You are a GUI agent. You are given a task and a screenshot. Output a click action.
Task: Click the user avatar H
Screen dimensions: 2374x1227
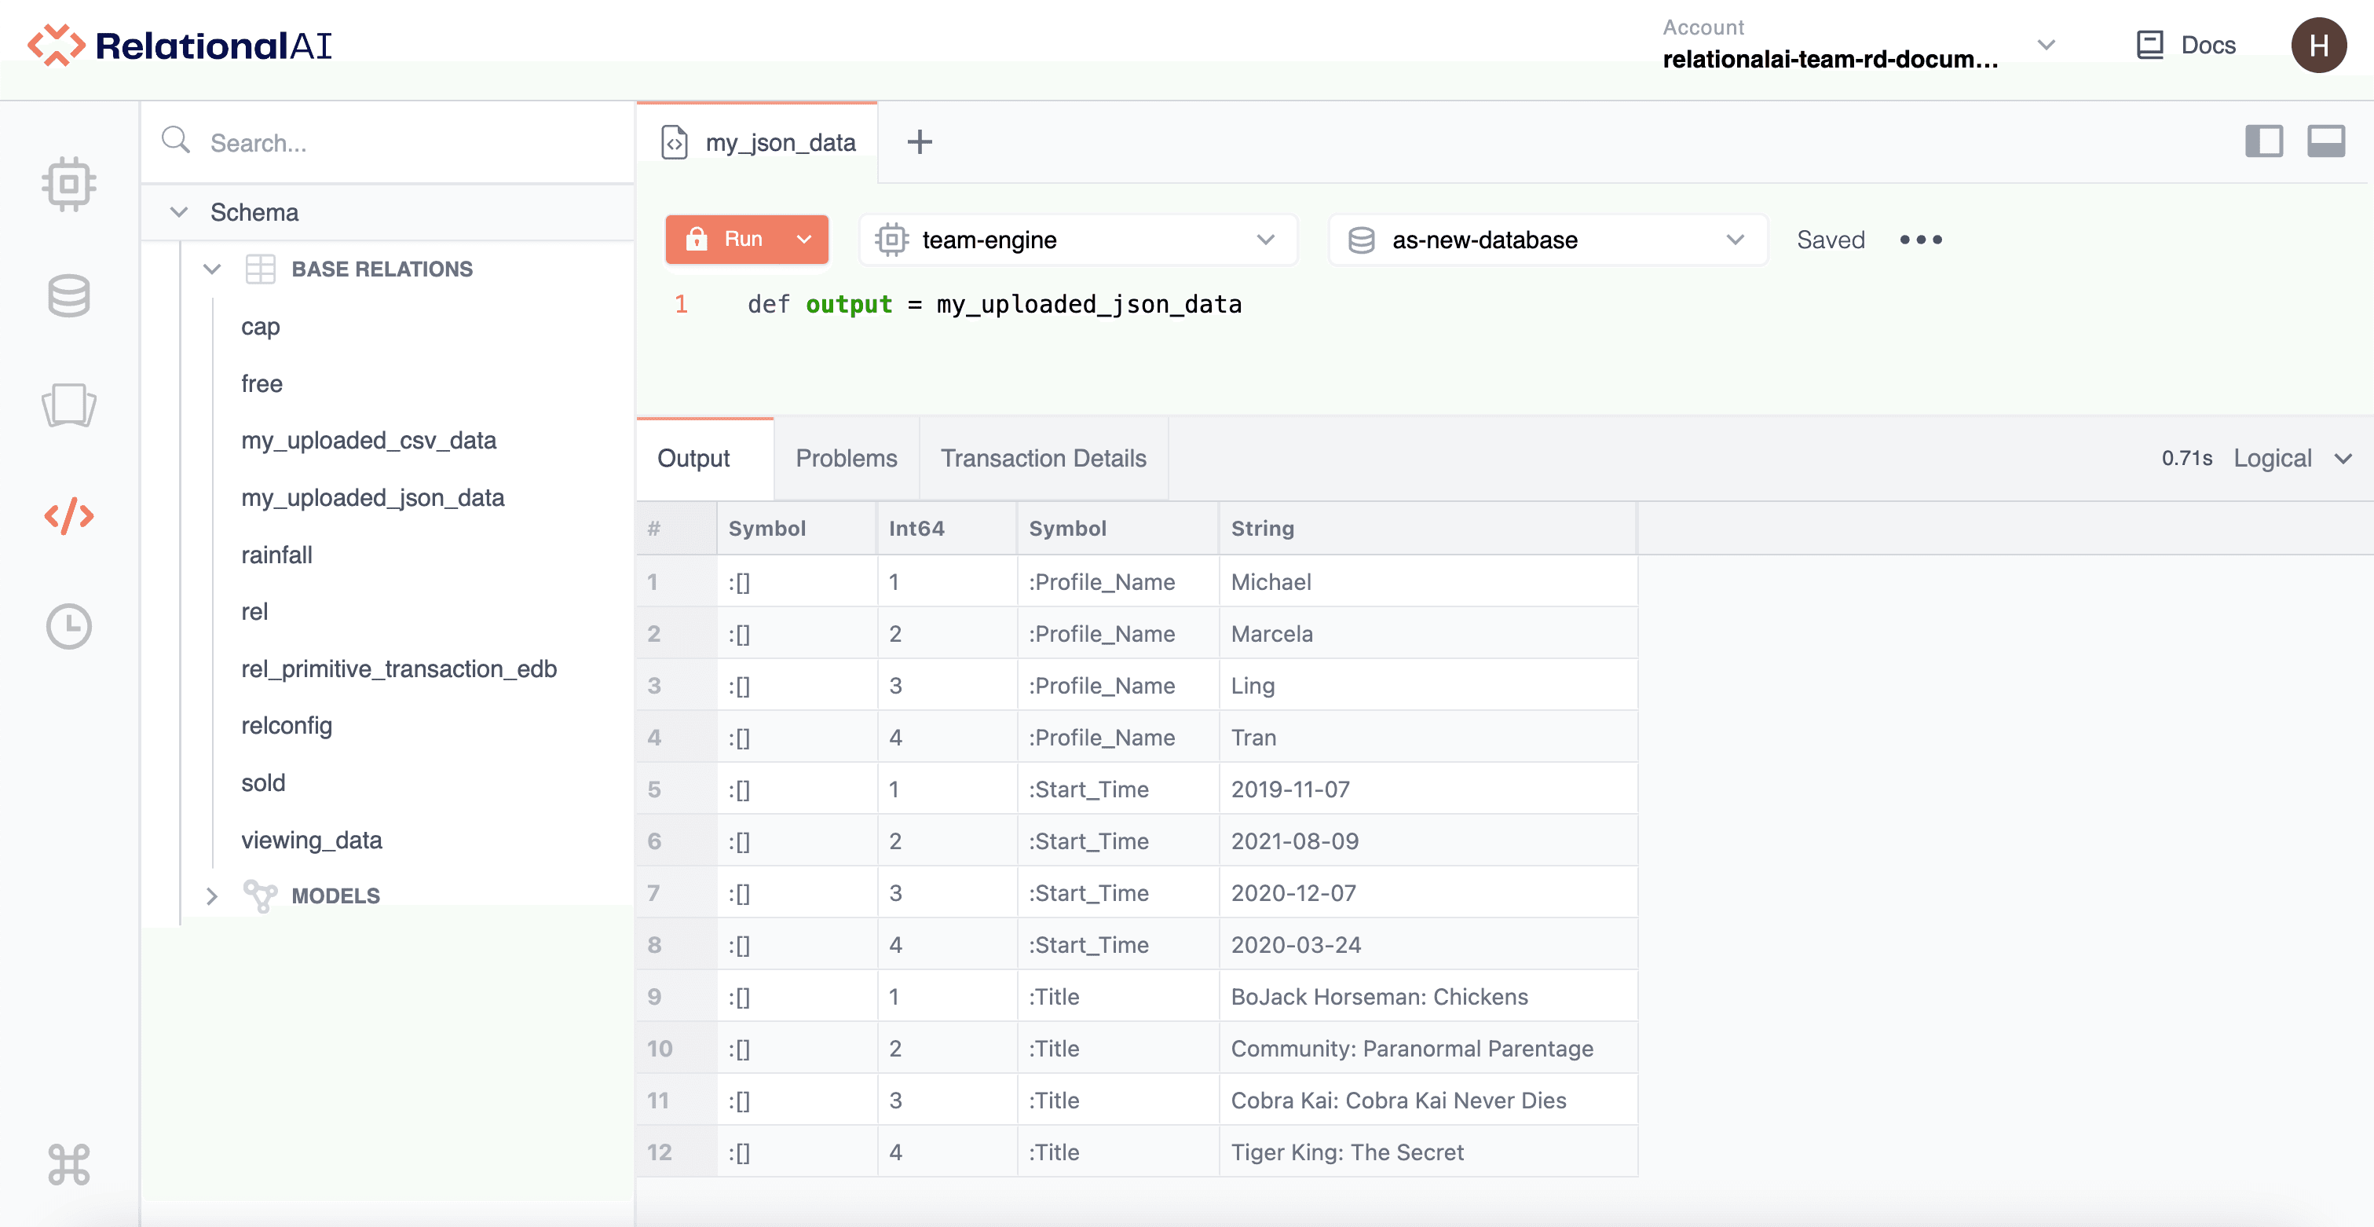[x=2319, y=46]
